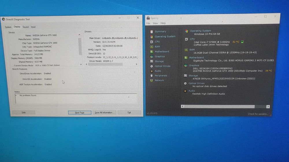This screenshot has height=162, width=289.
Task: Click Speccy horizontal scrollbar thumb
Action: point(219,106)
